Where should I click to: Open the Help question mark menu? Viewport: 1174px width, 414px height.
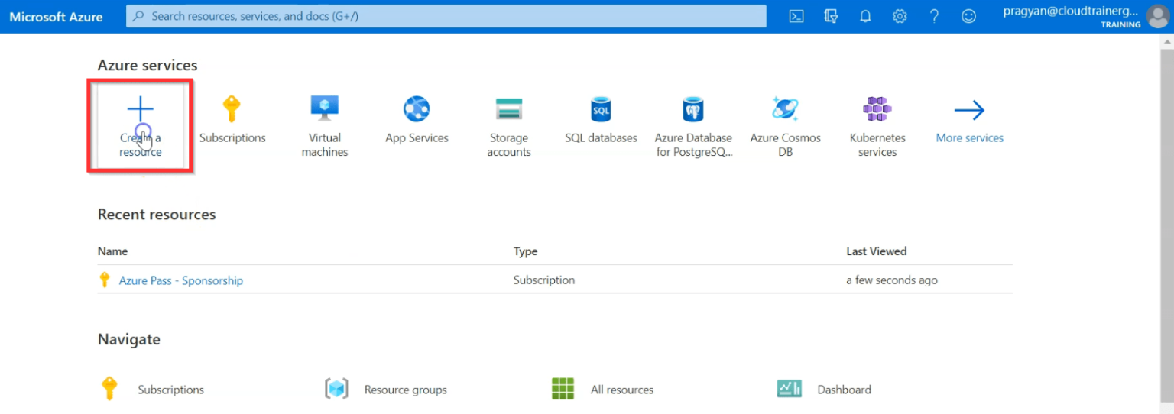(x=934, y=16)
